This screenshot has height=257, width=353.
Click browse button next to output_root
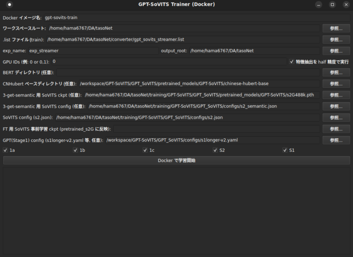click(336, 51)
